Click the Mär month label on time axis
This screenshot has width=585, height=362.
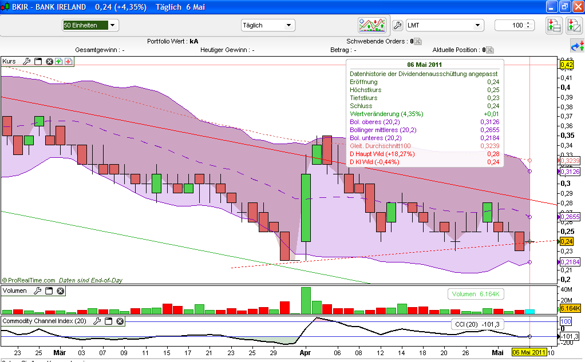point(60,353)
